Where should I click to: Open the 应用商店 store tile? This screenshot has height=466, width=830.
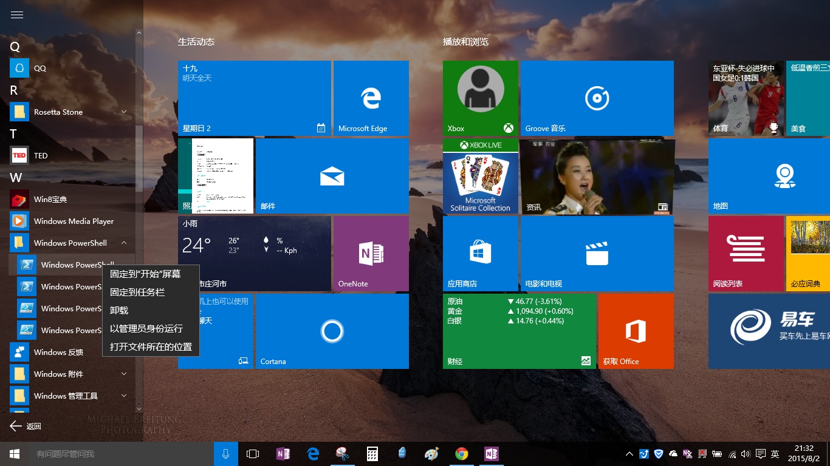pyautogui.click(x=481, y=254)
